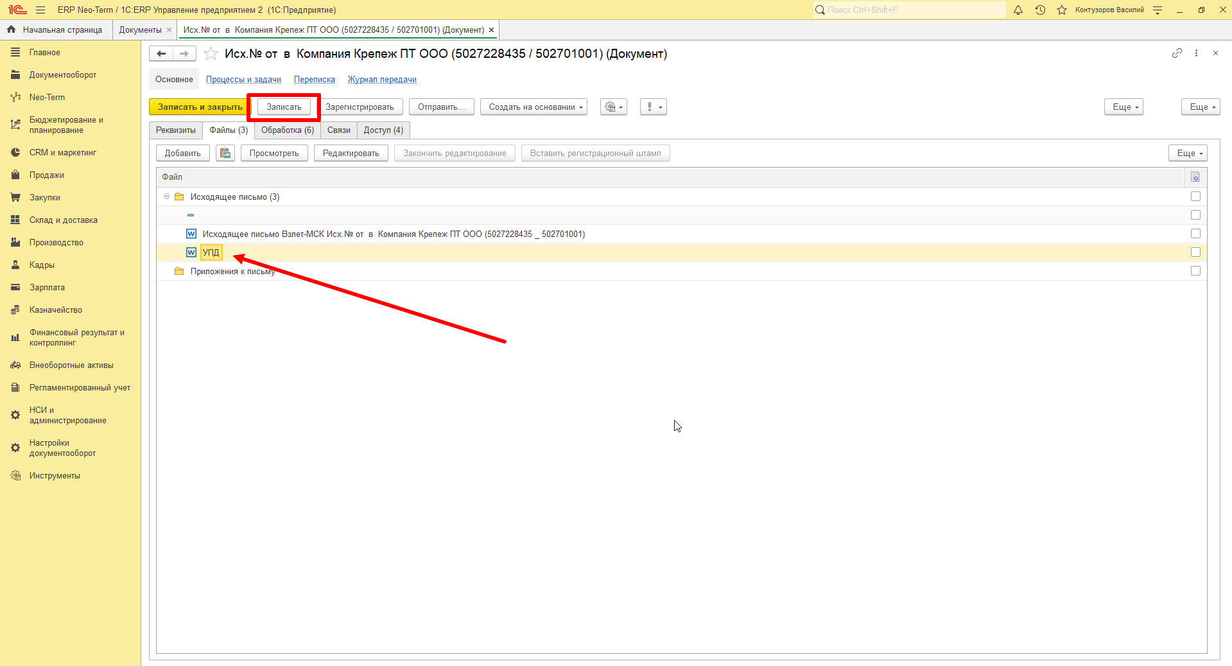
Task: Open the exclamation importance dropdown
Action: (654, 107)
